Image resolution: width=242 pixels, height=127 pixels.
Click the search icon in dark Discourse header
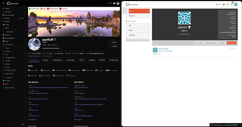111,3
